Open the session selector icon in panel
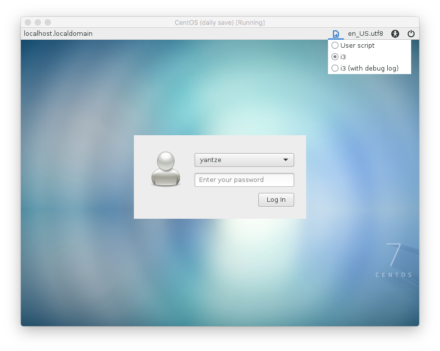The height and width of the screenshot is (351, 440). (x=336, y=34)
